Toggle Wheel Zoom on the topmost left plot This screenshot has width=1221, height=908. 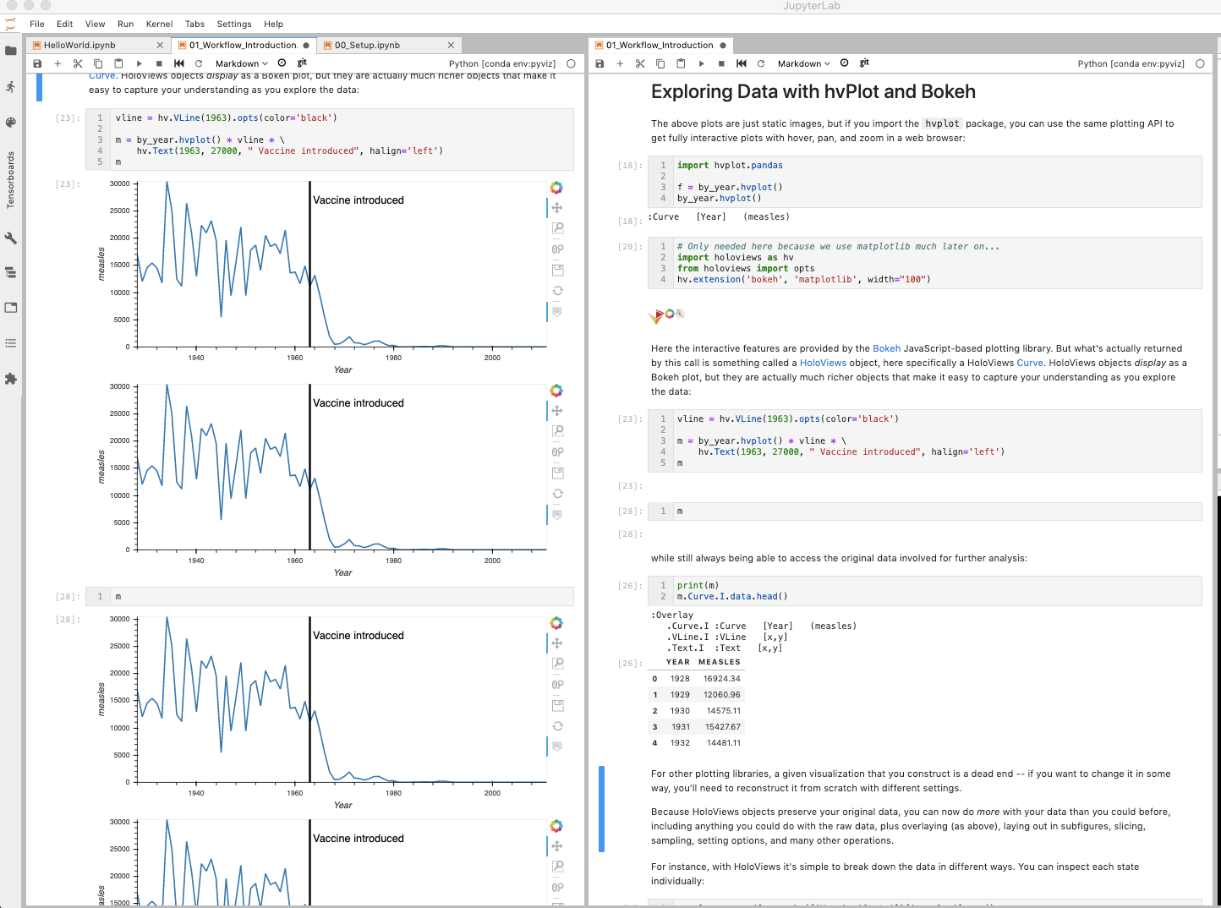coord(557,249)
